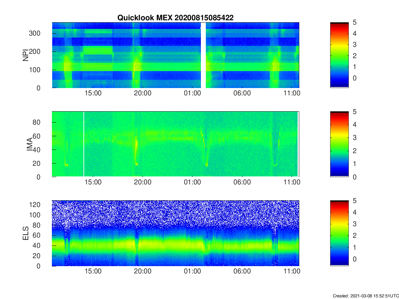This screenshot has width=399, height=299.
Task: Click the "5" label on the ELS colorbar
Action: click(354, 201)
